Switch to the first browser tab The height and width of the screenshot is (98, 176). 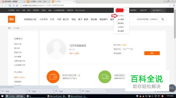(13, 2)
